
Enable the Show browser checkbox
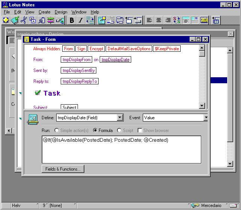(140, 130)
